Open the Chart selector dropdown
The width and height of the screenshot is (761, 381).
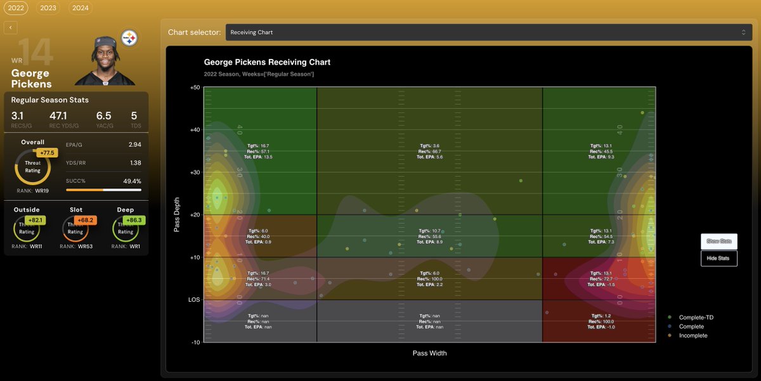tap(489, 32)
